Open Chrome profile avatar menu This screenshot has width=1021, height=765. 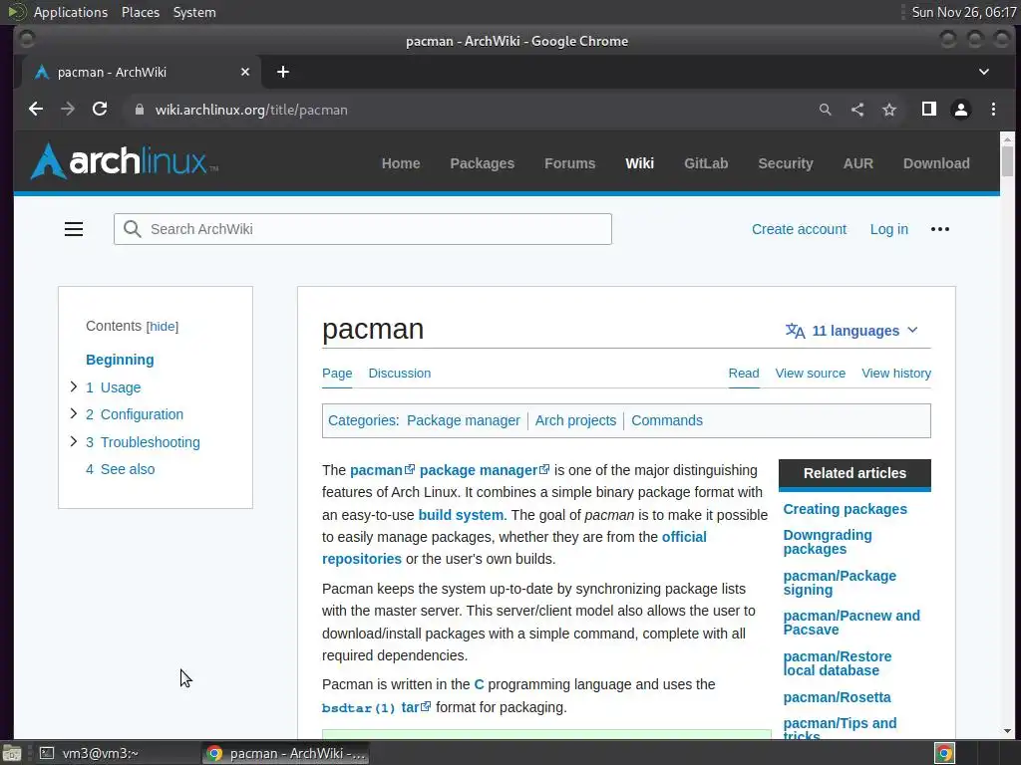(961, 110)
